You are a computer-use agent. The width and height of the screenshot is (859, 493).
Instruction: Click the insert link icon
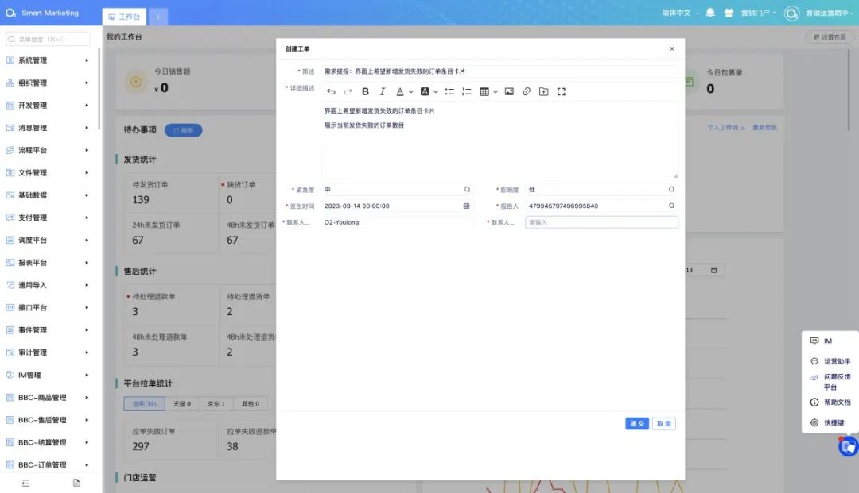pyautogui.click(x=527, y=92)
